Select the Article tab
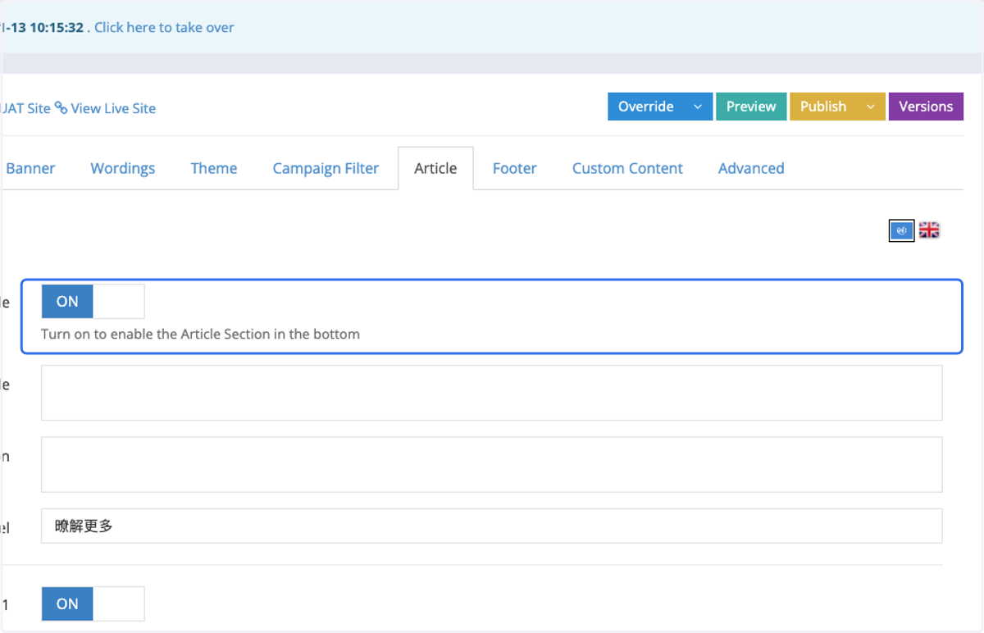The height and width of the screenshot is (633, 984). pos(435,168)
